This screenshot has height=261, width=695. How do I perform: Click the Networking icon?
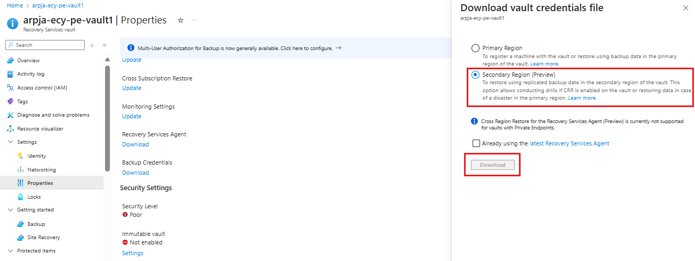21,170
